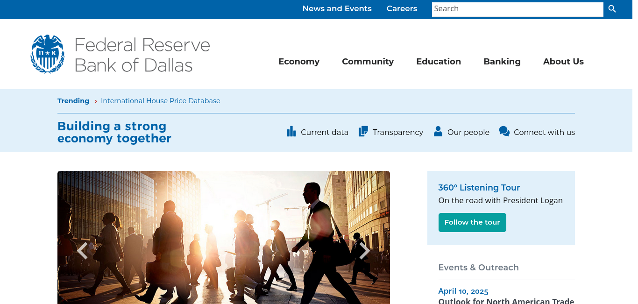
Task: Open the 360° Listening Tour heading link
Action: (x=479, y=188)
